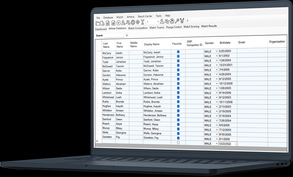
Task: Click the hourglass toolbar icon
Action: tap(143, 22)
